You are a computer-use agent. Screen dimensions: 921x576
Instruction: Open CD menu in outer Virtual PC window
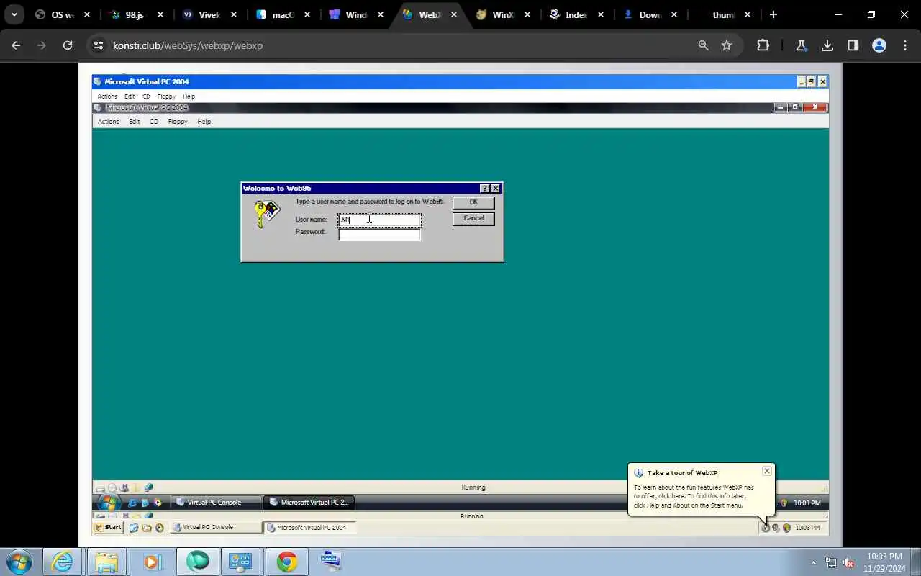[146, 96]
